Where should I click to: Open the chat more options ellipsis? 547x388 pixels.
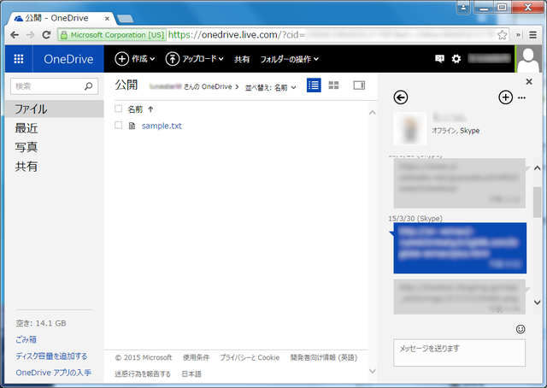coord(521,98)
